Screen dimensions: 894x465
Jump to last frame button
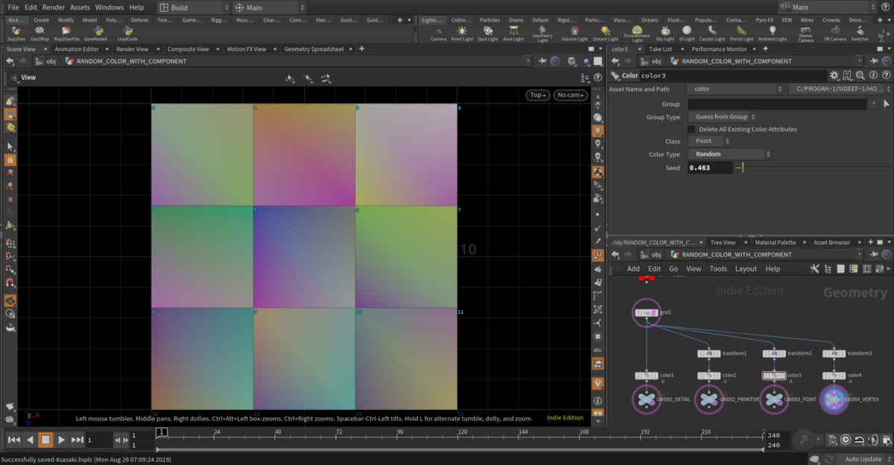pyautogui.click(x=77, y=440)
